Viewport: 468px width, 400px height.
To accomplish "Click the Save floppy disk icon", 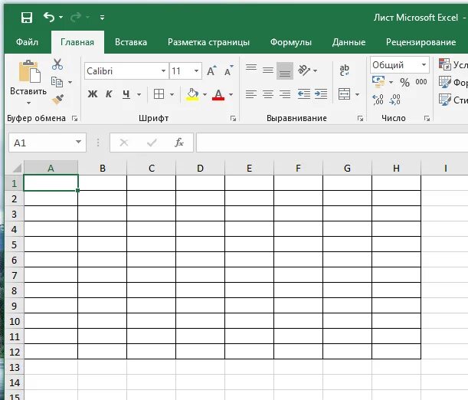I will 27,18.
